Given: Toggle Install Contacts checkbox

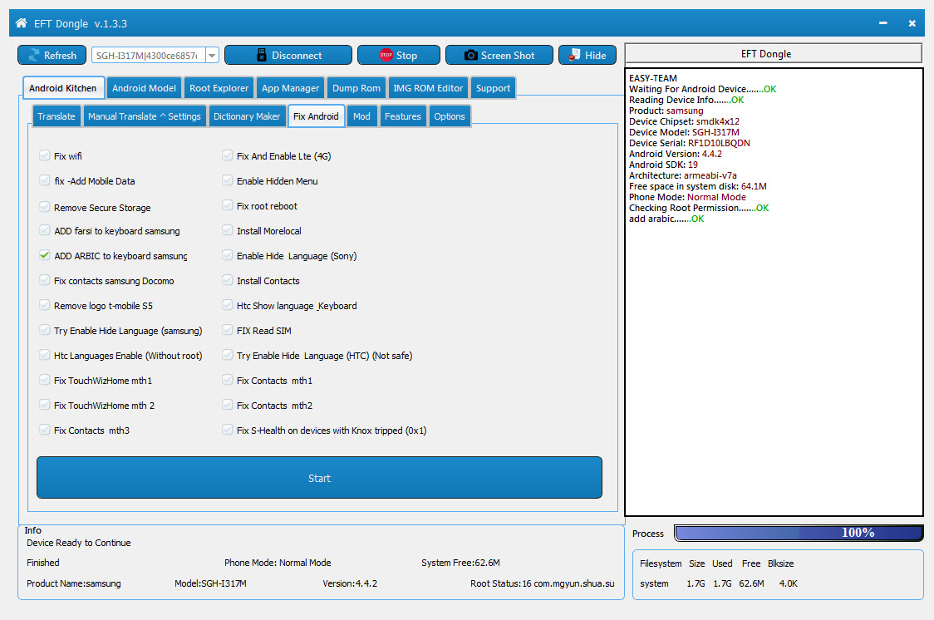Looking at the screenshot, I should [x=227, y=281].
